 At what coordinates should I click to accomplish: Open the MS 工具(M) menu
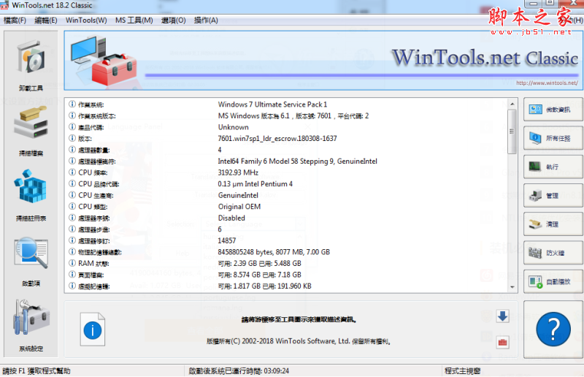tap(134, 20)
